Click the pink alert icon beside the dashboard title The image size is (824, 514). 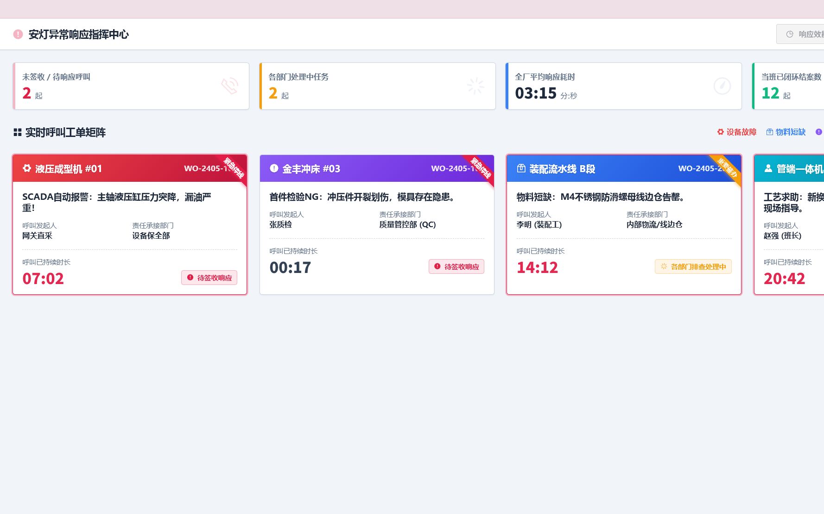click(x=18, y=34)
